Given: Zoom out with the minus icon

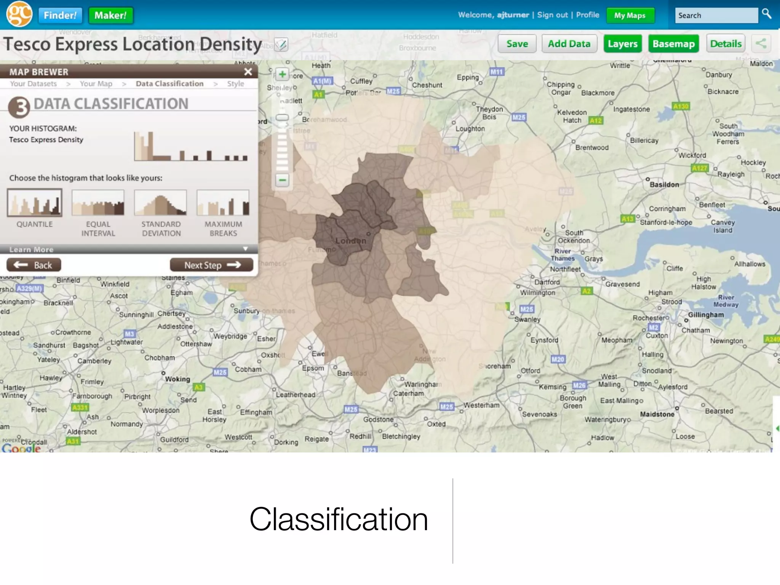Looking at the screenshot, I should tap(282, 180).
